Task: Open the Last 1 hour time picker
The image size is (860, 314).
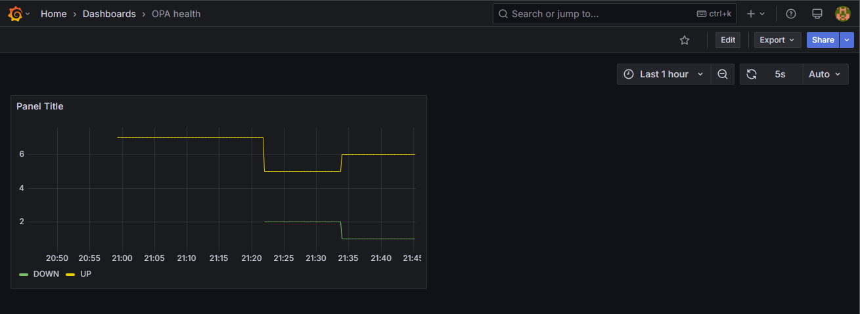Action: (664, 74)
